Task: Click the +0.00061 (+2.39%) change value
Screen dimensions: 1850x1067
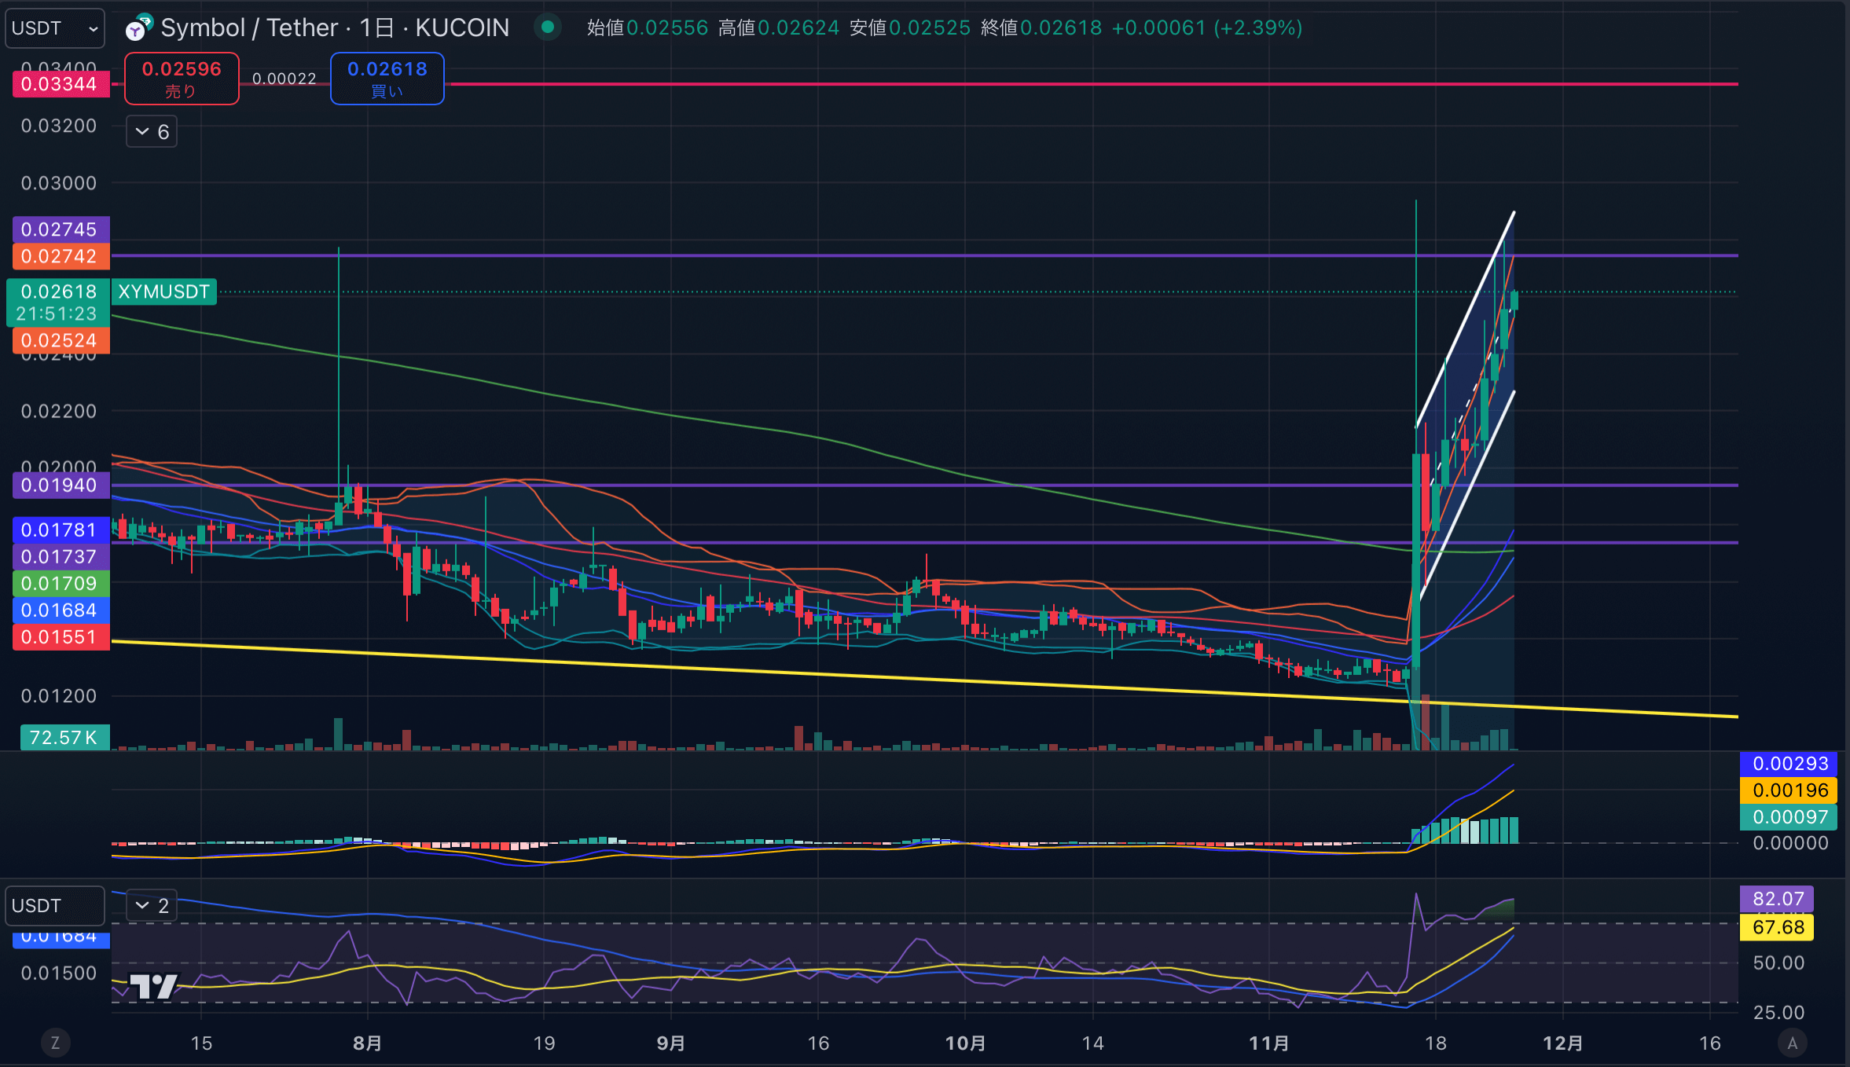Action: (x=1207, y=28)
